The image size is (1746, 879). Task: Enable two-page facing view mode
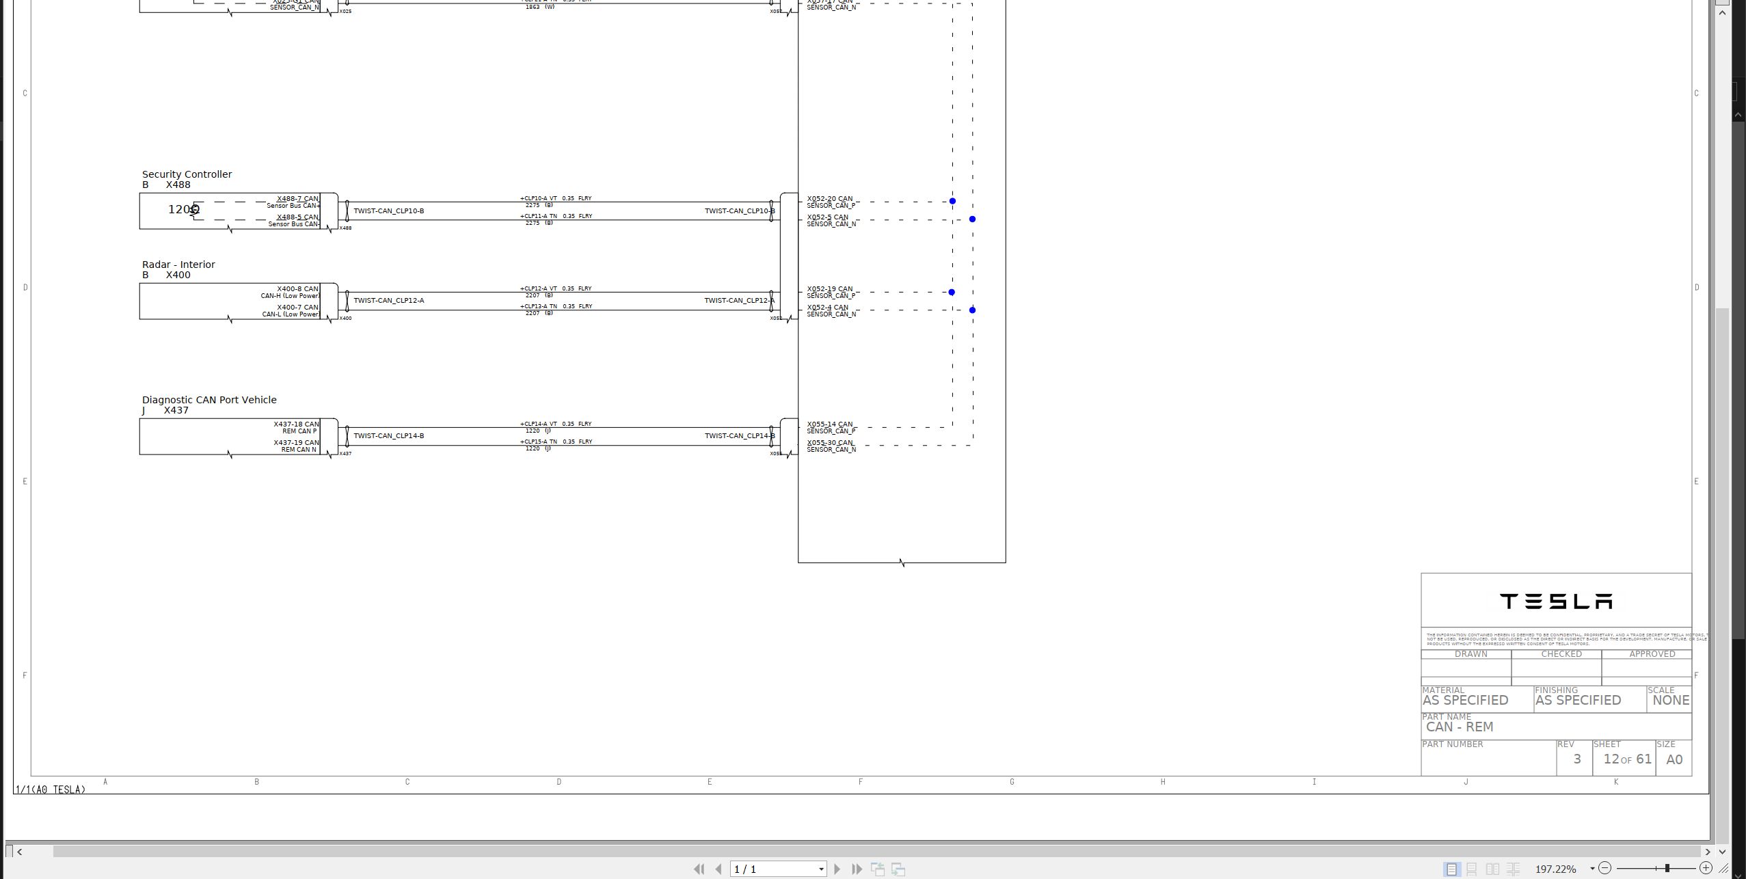tap(1493, 869)
